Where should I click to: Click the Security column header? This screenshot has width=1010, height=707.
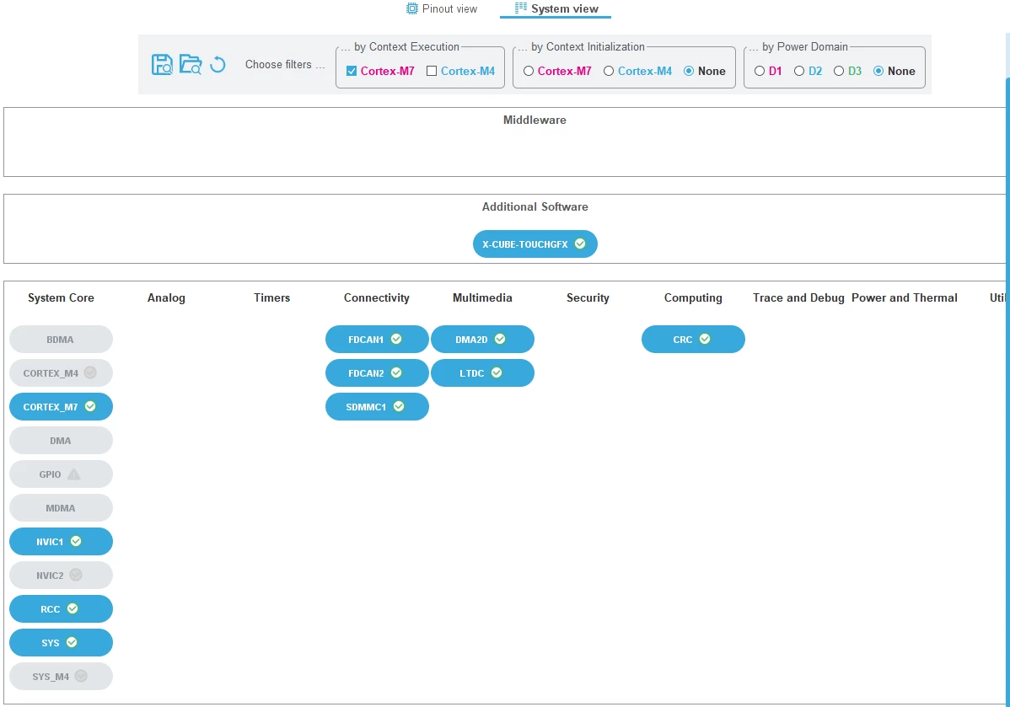[588, 297]
